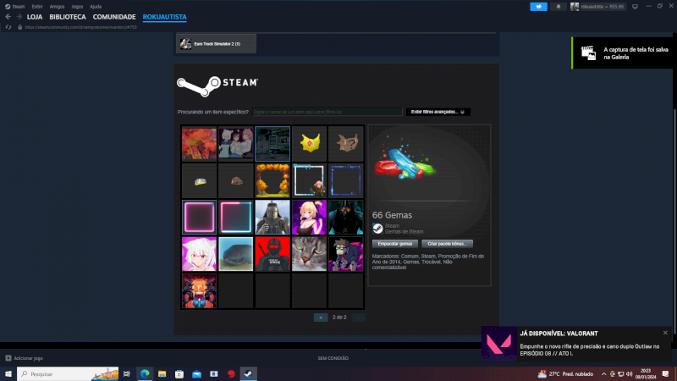
Task: Open the rokuautista account dropdown
Action: coord(598,7)
